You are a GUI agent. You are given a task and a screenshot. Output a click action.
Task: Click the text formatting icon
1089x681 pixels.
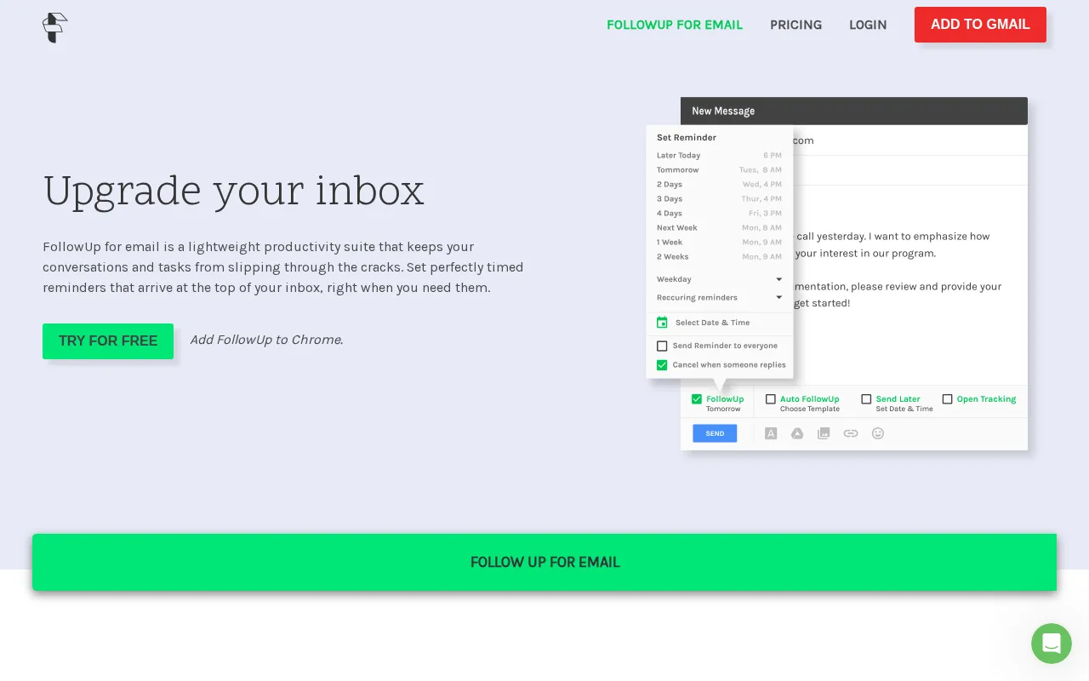click(771, 433)
